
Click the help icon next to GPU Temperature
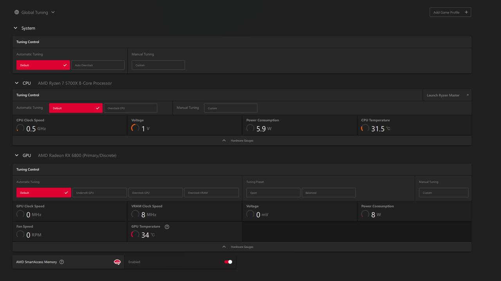tap(167, 227)
